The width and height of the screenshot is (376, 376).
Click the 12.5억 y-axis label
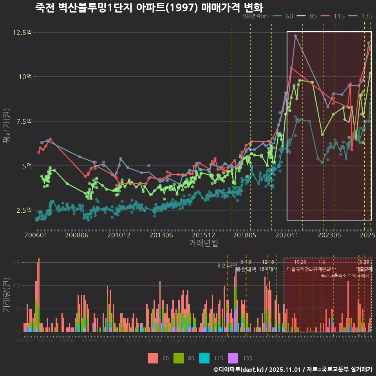[x=22, y=32]
